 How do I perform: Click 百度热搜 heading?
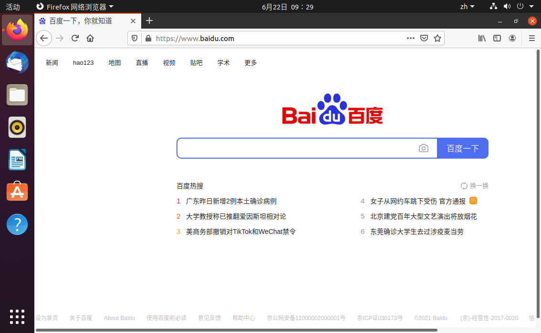pos(190,186)
